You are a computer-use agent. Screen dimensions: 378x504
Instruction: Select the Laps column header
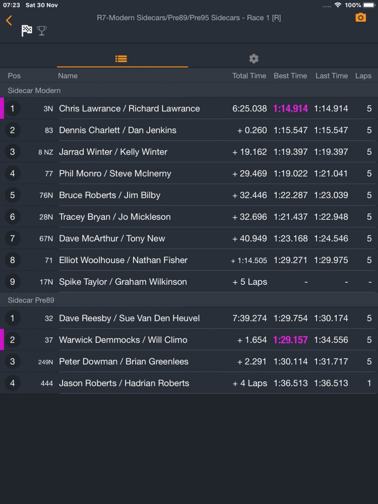[363, 76]
